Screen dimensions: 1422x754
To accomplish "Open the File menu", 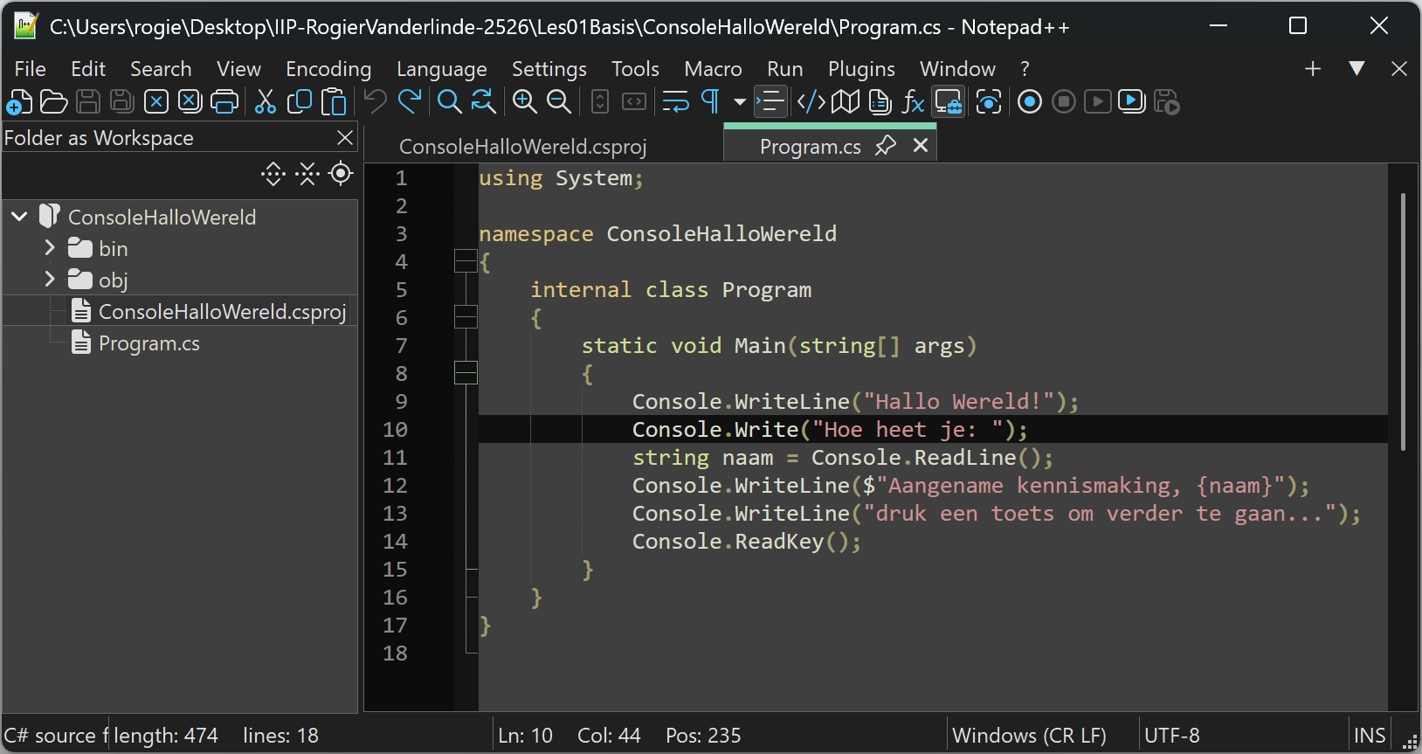I will click(x=31, y=69).
